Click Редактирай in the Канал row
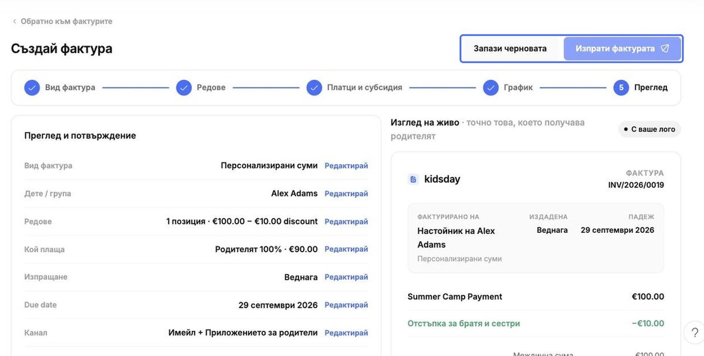Screen dimensions: 704x356 pyautogui.click(x=346, y=333)
